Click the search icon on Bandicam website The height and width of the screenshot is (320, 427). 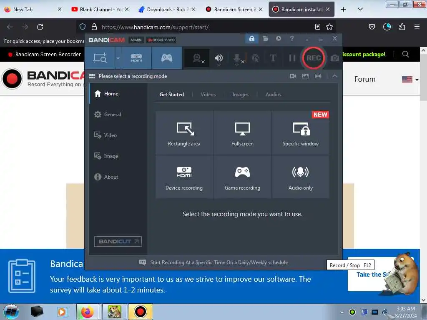point(405,54)
